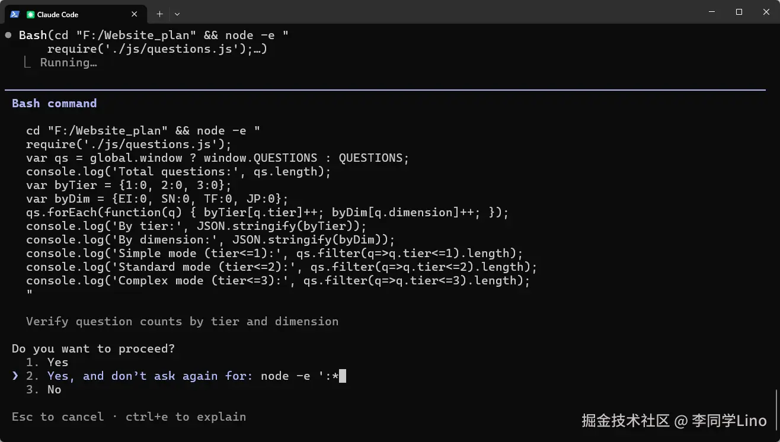This screenshot has height=442, width=780.
Task: Click the "ctrl+e to explain" hint
Action: click(186, 417)
